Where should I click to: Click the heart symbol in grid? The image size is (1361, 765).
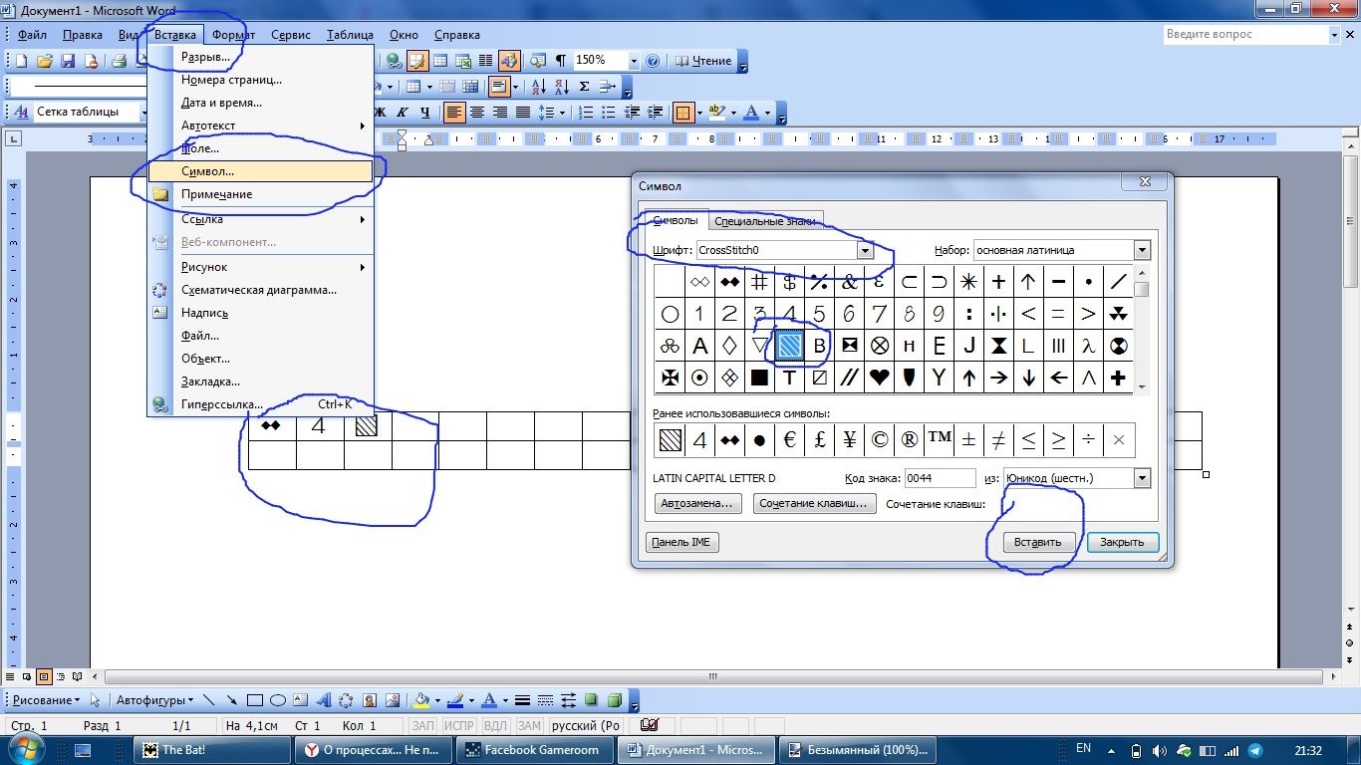click(x=879, y=378)
